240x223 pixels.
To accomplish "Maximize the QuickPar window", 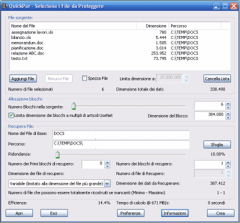I will tap(225, 6).
